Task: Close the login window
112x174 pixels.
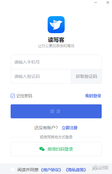Action: (x=108, y=2)
